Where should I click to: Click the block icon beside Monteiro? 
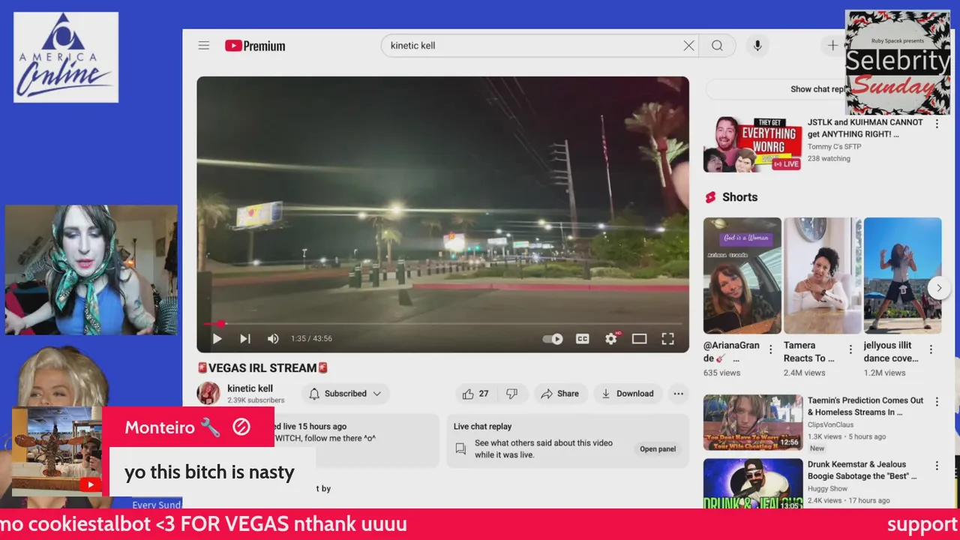[x=241, y=427]
